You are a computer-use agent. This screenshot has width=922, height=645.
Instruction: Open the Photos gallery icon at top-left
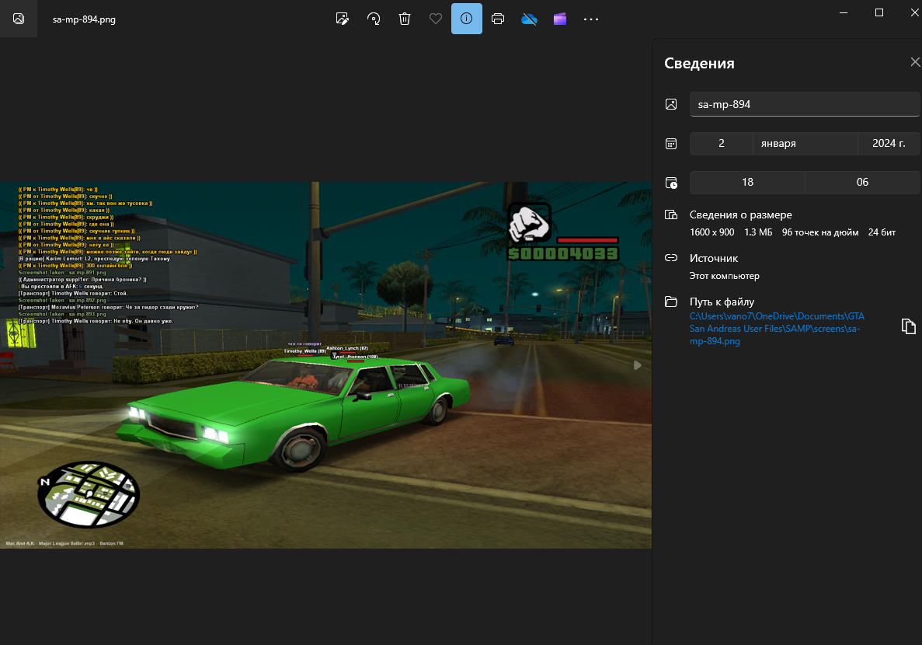pyautogui.click(x=19, y=19)
